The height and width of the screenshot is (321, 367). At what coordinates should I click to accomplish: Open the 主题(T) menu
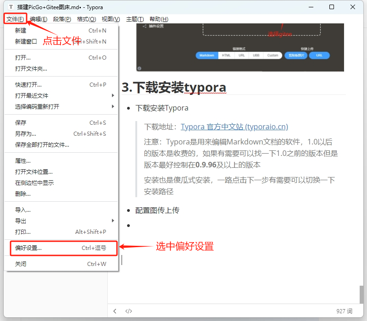[x=135, y=19]
